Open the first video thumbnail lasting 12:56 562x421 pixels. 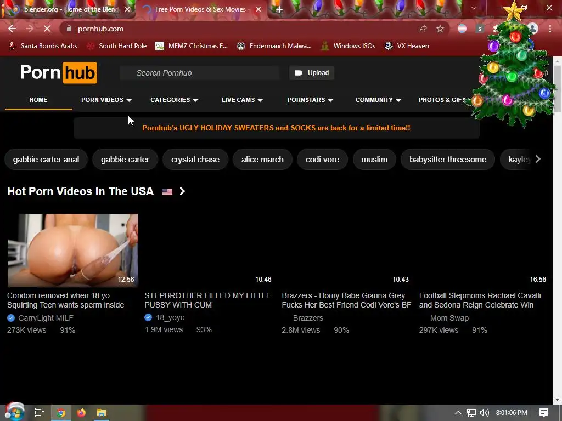click(73, 251)
